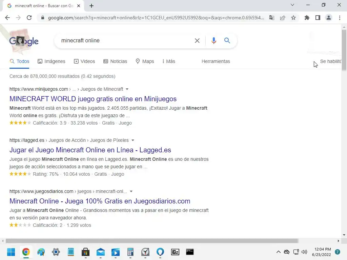Image resolution: width=347 pixels, height=260 pixels.
Task: Clear the search box with the X icon
Action: point(197,41)
